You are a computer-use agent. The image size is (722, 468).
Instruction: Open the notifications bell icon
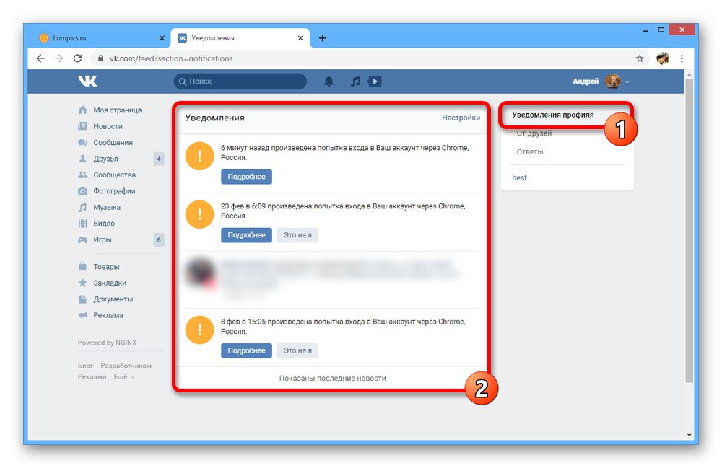click(x=329, y=81)
